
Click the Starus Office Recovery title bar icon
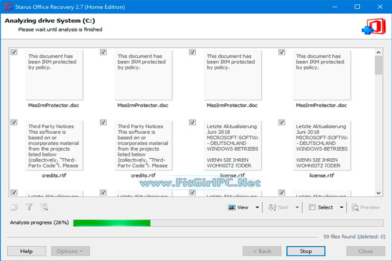pyautogui.click(x=8, y=7)
